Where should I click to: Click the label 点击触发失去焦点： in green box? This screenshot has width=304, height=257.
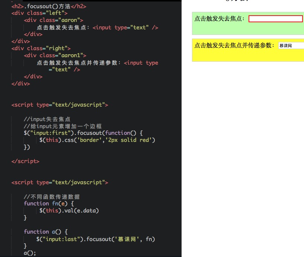click(220, 19)
